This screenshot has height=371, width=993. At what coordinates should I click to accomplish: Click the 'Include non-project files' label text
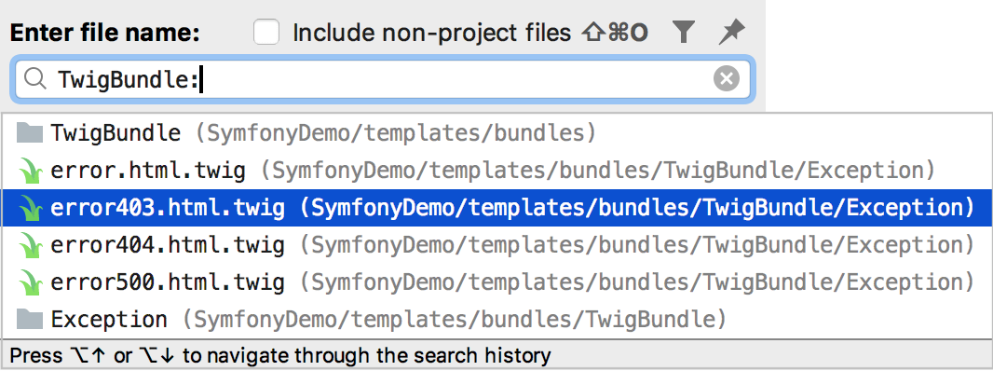[432, 33]
